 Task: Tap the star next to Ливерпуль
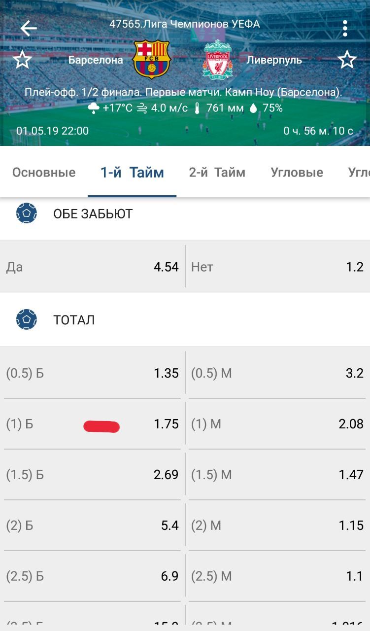tap(347, 60)
